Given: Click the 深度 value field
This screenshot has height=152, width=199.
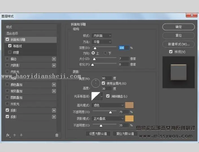Looking at the screenshot, I should [x=124, y=48].
